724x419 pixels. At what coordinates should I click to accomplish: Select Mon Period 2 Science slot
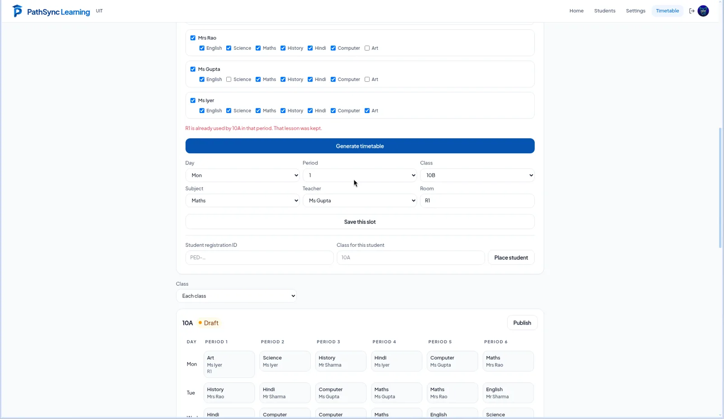tap(285, 361)
